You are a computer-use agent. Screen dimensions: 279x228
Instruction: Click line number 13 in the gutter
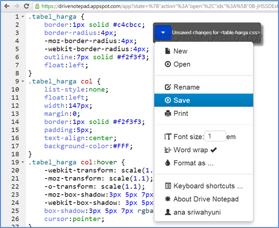coord(15,114)
